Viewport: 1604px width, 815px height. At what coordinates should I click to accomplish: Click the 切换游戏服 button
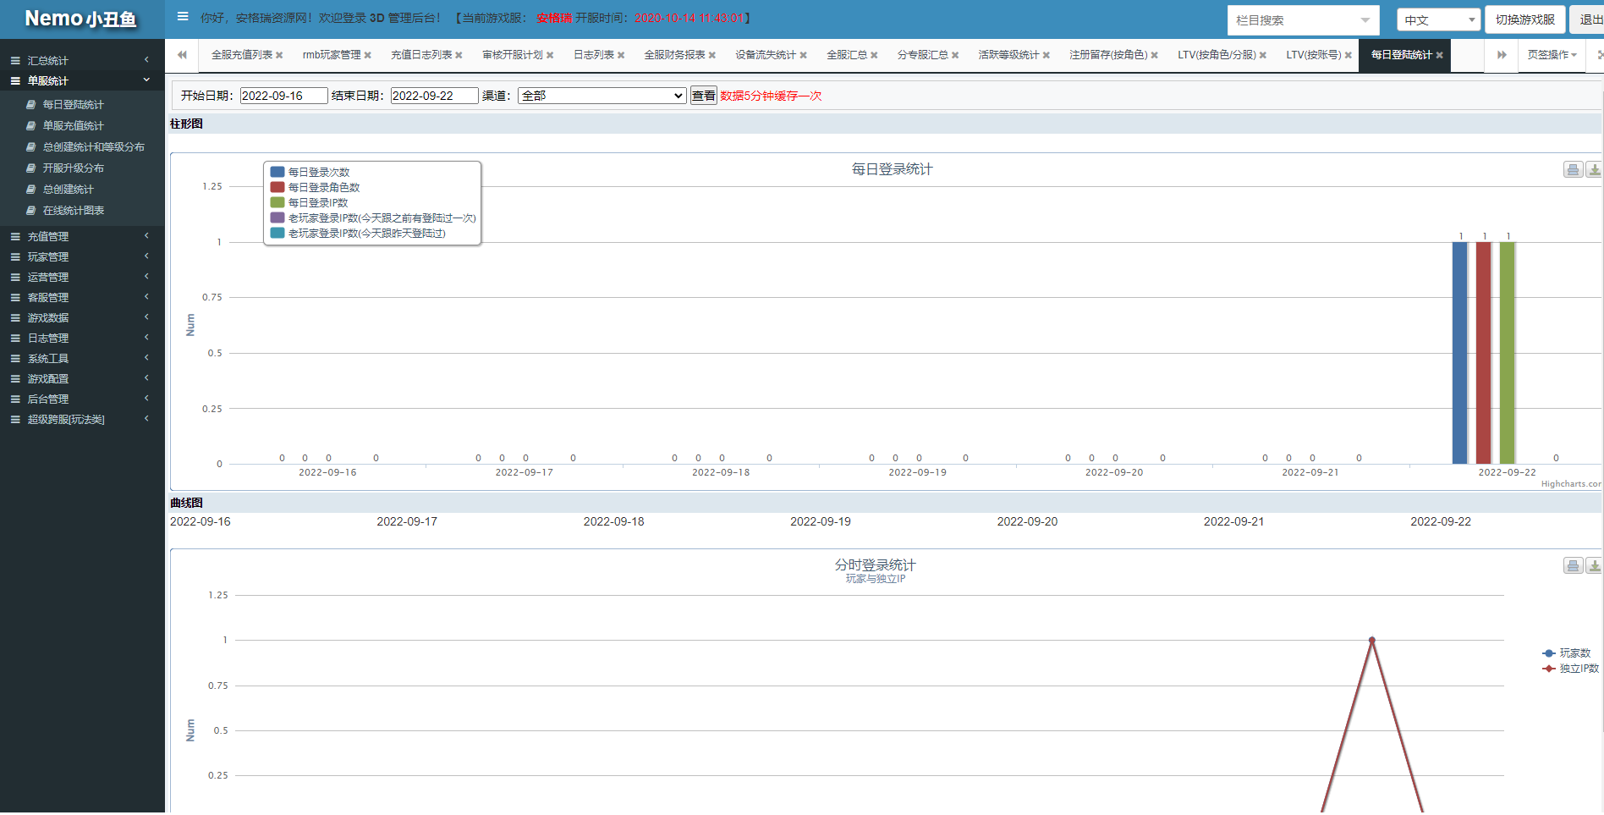(x=1524, y=19)
